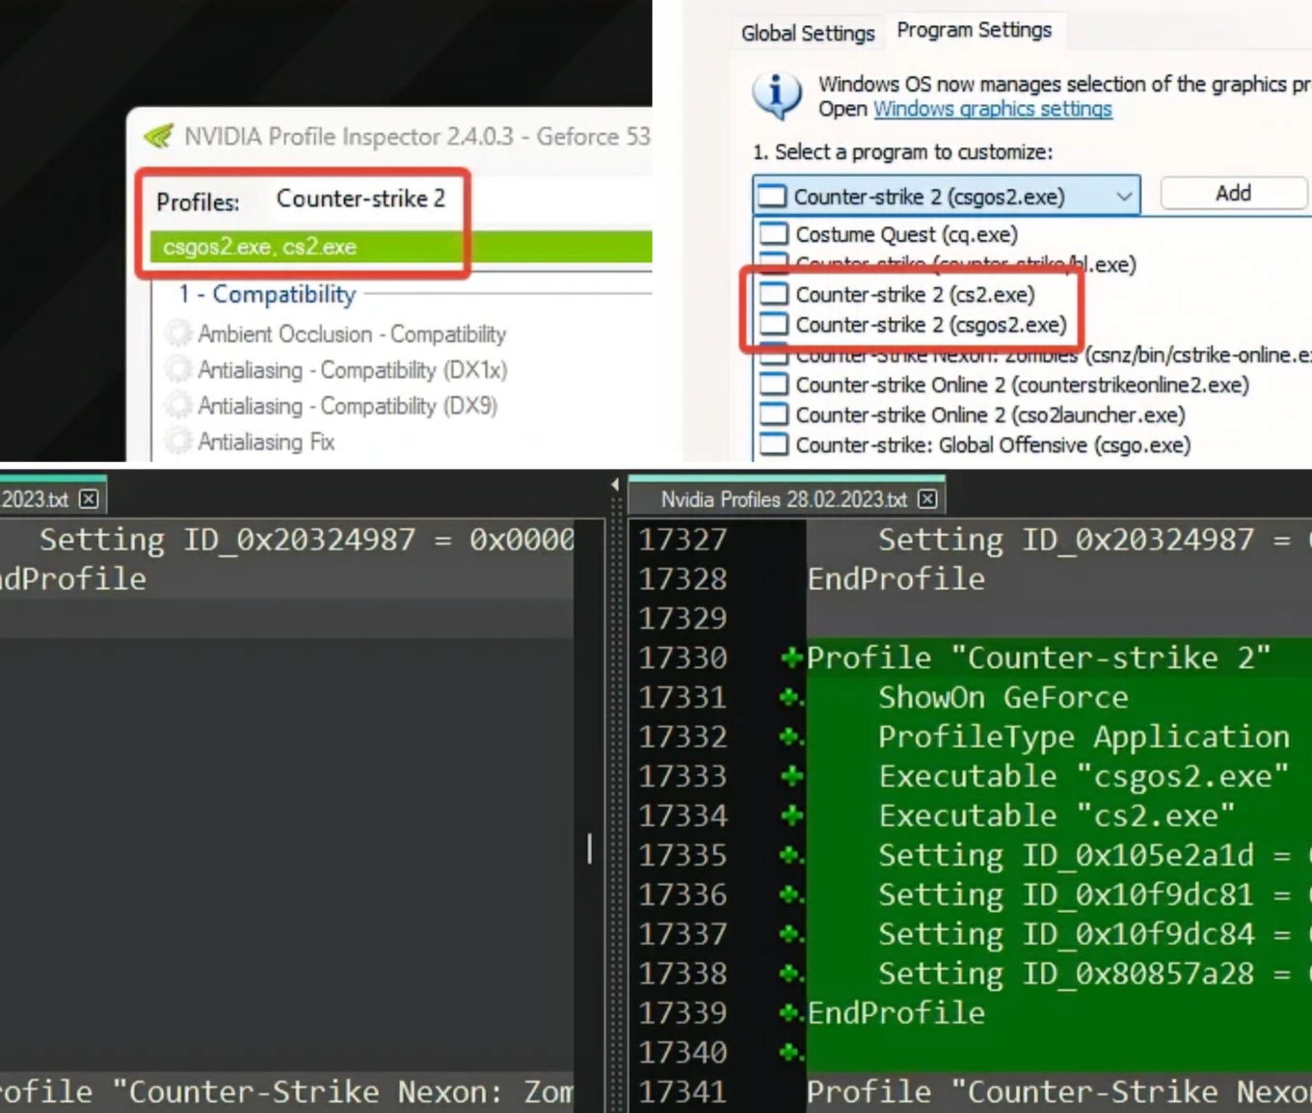Choose Counter-strike Online 2 (cso2launcher.exe)
Screen dimensions: 1312x1113
click(x=990, y=415)
